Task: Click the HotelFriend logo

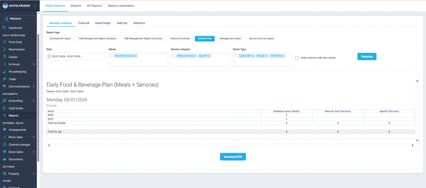Action: point(16,5)
